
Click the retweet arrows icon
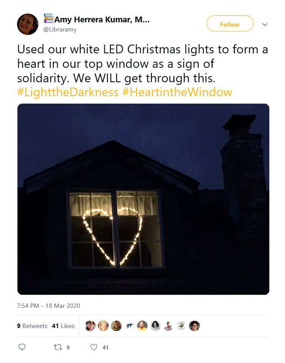[57, 347]
